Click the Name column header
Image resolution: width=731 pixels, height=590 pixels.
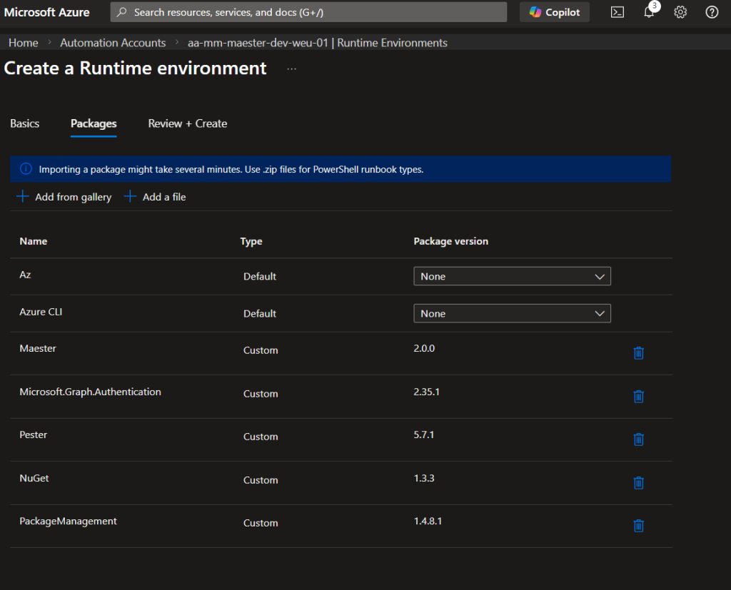(33, 241)
